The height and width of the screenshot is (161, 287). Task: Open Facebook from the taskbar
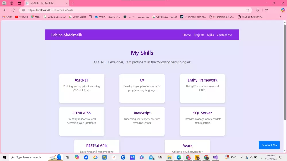click(86, 157)
